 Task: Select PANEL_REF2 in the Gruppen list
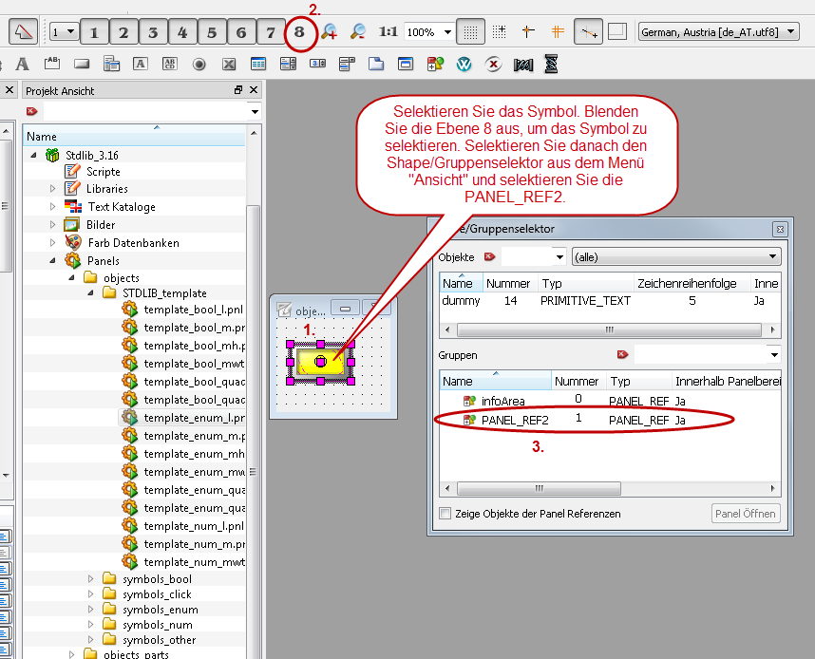pos(515,420)
